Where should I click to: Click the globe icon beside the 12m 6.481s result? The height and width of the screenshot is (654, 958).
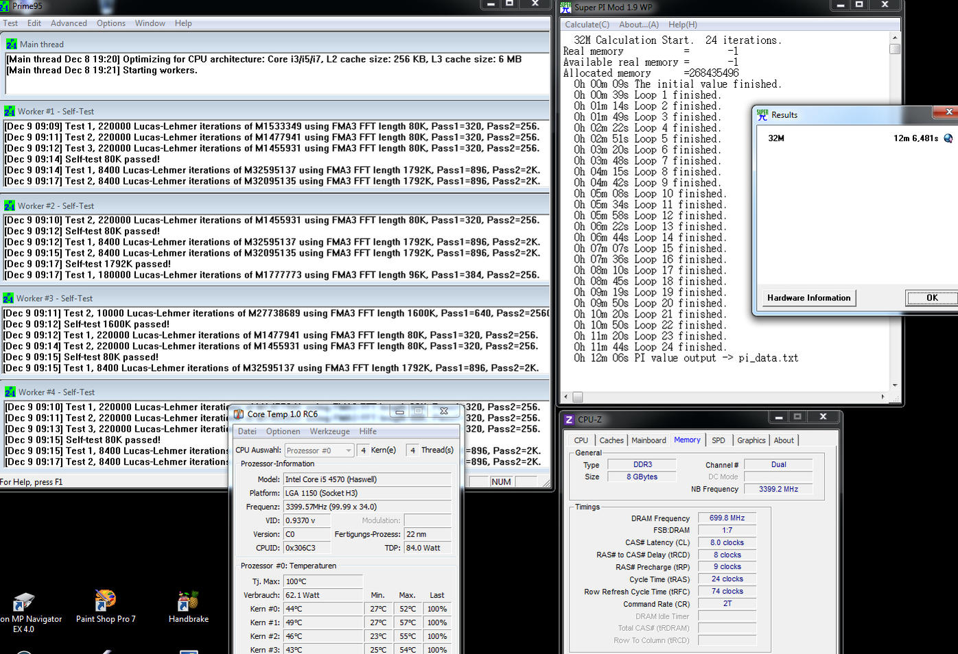(x=948, y=138)
